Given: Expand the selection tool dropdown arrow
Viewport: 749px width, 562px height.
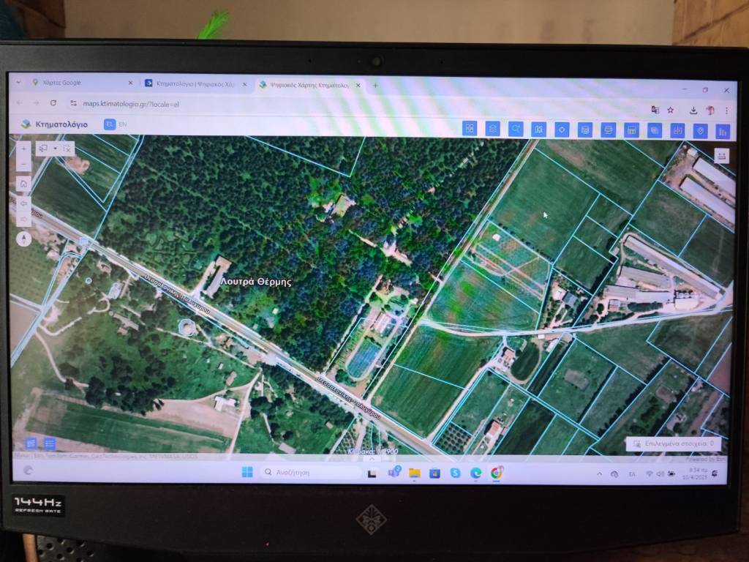Looking at the screenshot, I should click(55, 148).
